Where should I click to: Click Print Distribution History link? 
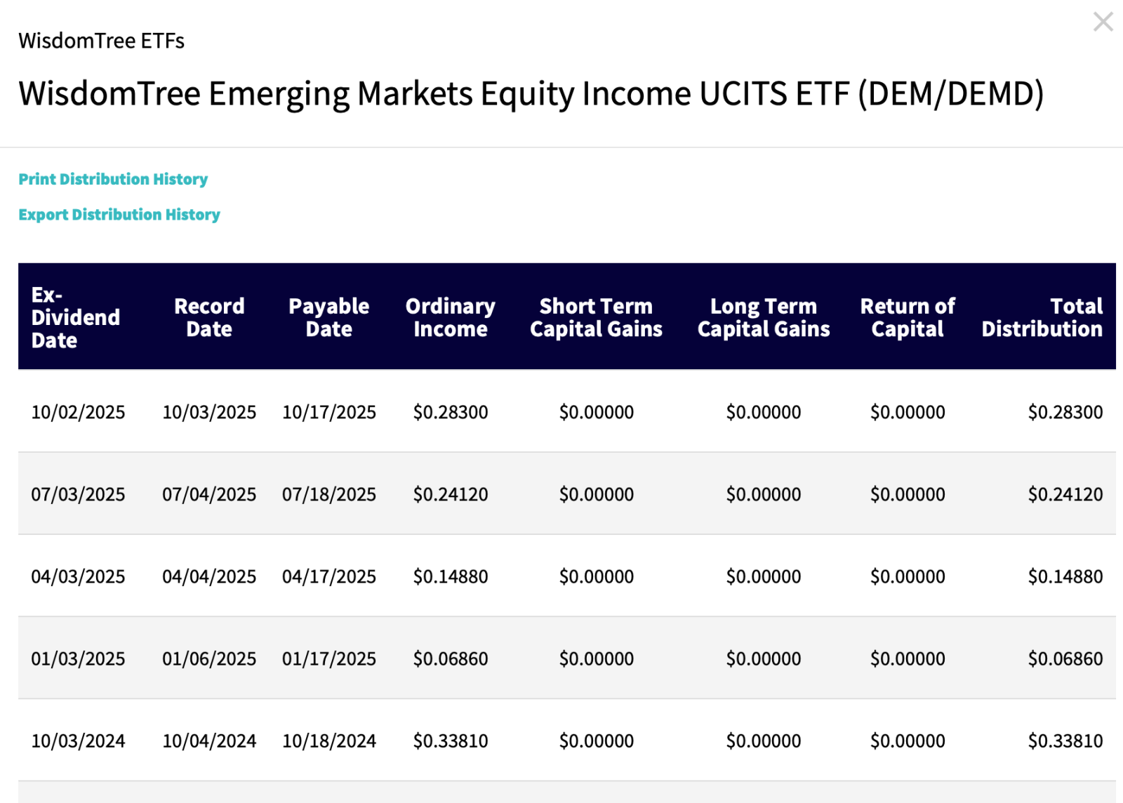[113, 179]
